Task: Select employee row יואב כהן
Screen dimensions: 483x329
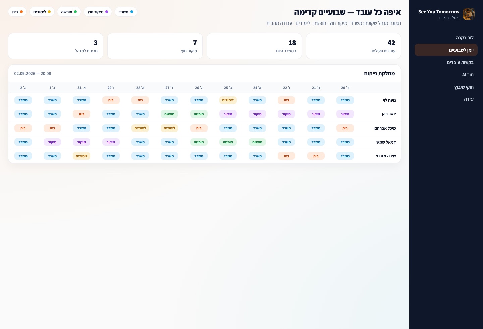Action: (x=205, y=114)
